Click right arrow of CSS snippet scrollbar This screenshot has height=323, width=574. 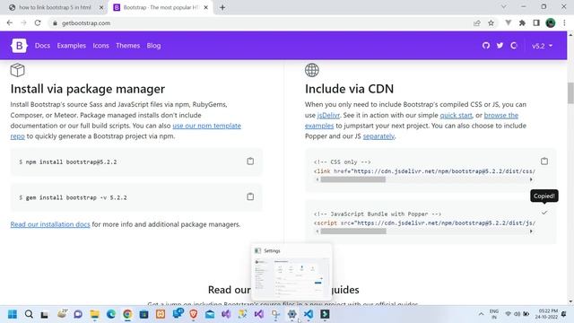click(x=531, y=179)
